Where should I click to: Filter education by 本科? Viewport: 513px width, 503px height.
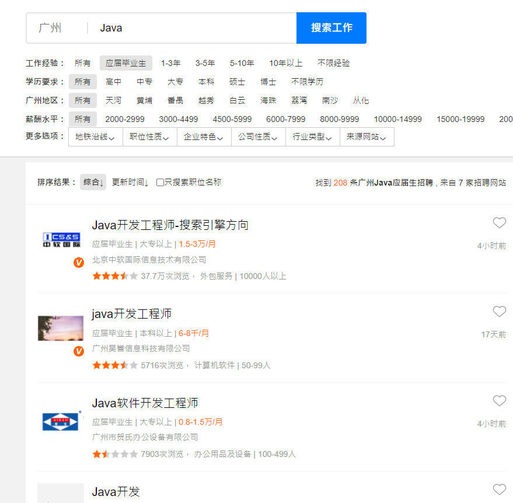click(206, 82)
